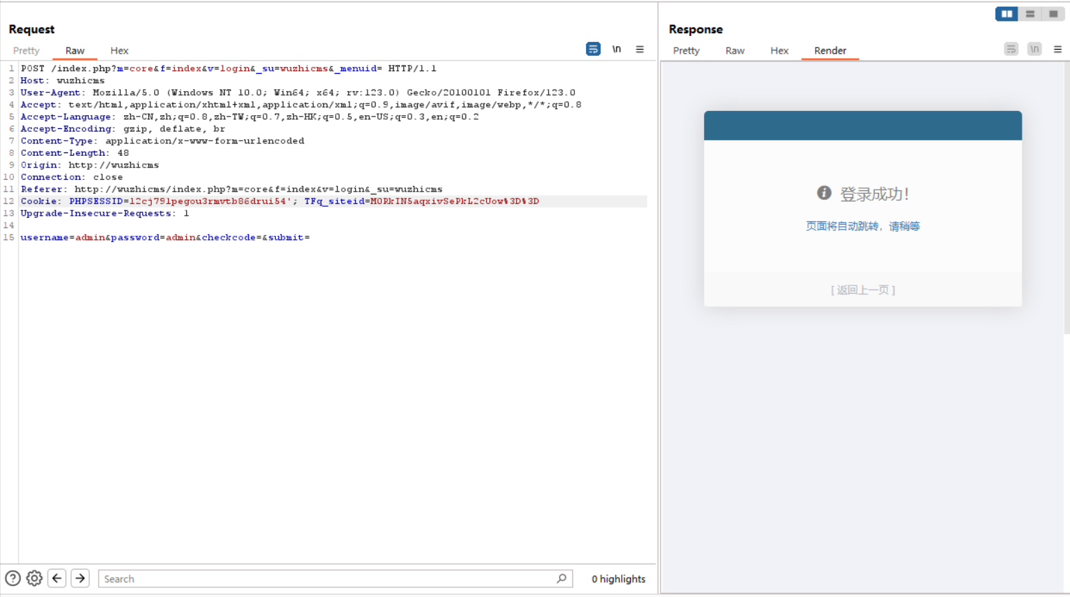Switch Request view to Pretty tab

pos(26,50)
